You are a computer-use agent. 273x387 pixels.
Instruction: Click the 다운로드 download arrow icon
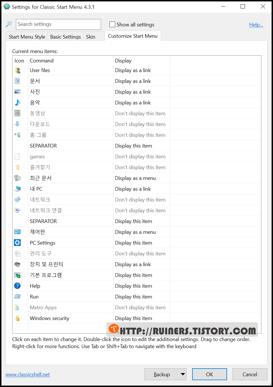(x=17, y=124)
